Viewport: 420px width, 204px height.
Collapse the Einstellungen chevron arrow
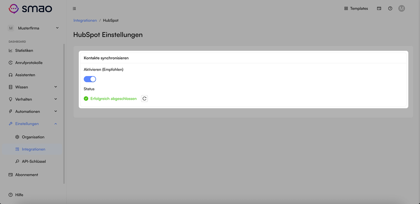(56, 124)
